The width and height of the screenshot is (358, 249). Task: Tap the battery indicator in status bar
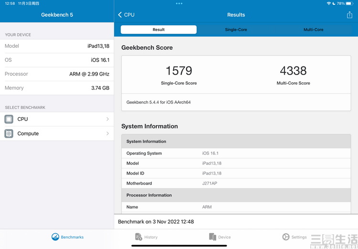pos(350,3)
